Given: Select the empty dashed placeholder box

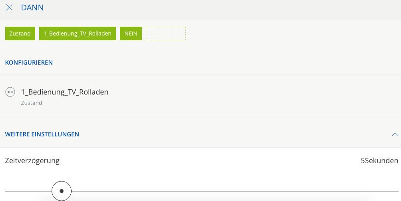Looking at the screenshot, I should (x=166, y=33).
